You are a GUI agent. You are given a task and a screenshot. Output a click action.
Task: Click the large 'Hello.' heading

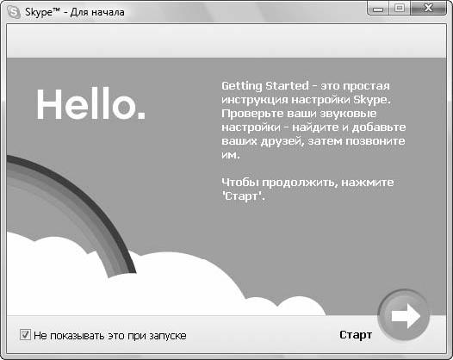[91, 104]
